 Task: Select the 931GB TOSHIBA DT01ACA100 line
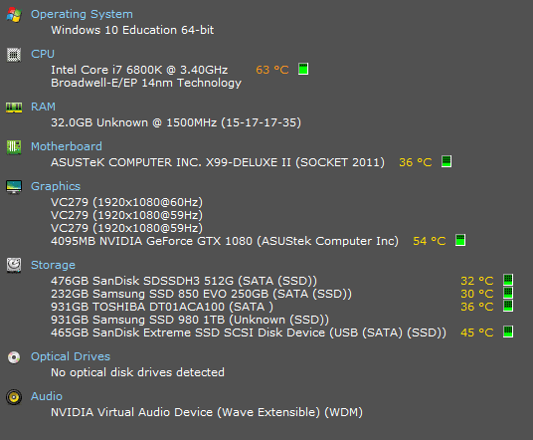click(162, 307)
